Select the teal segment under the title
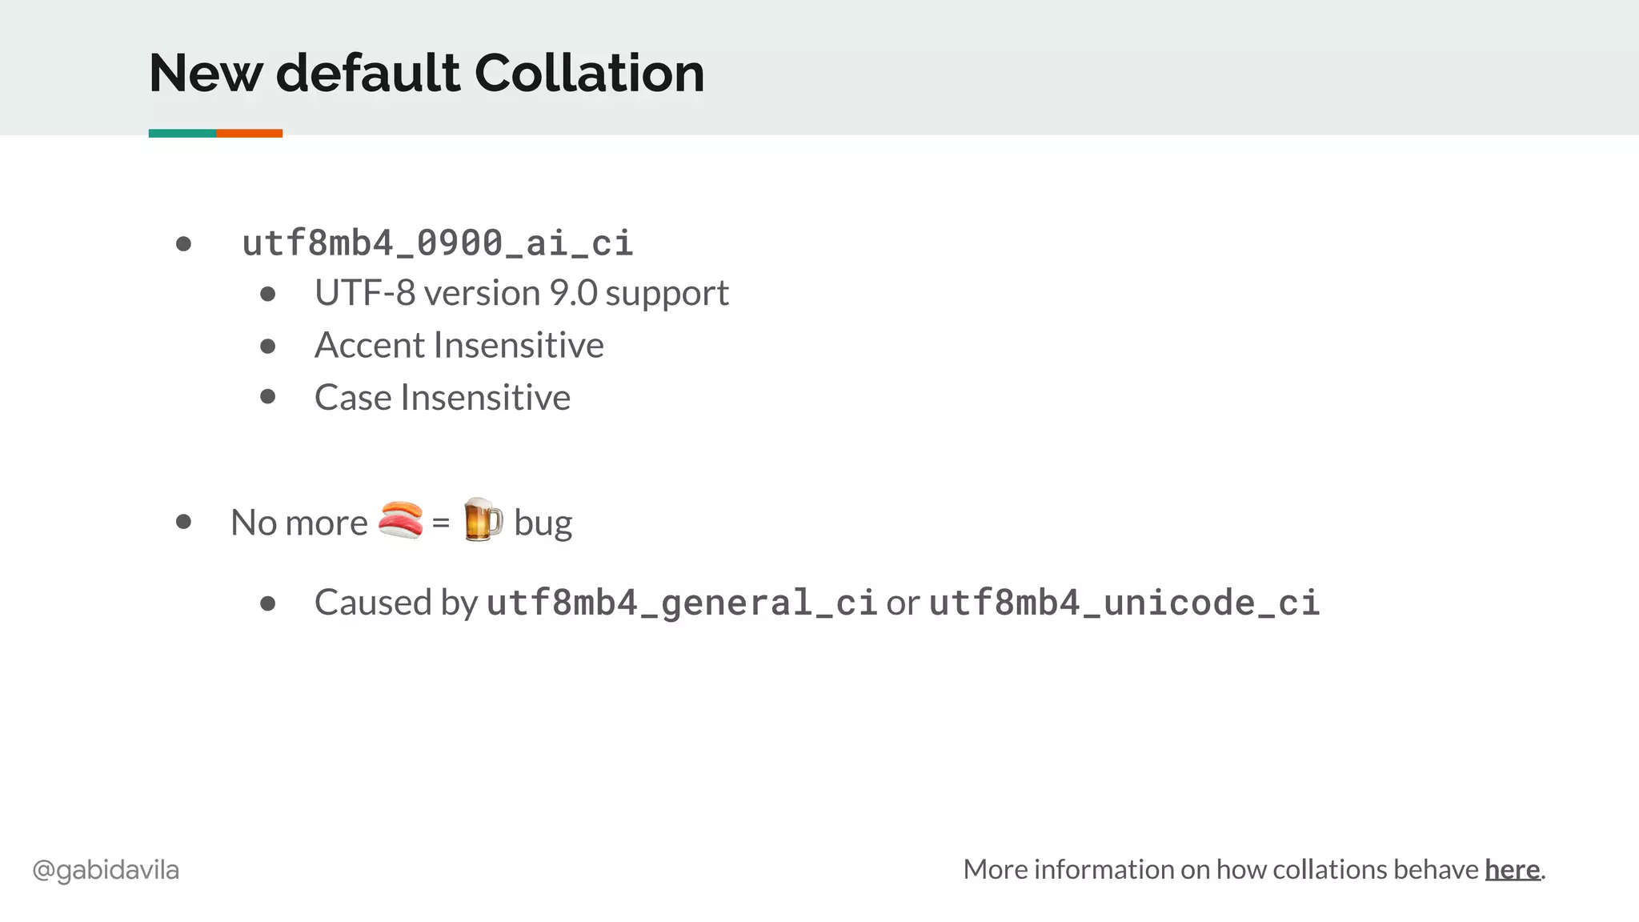The height and width of the screenshot is (922, 1639). (x=182, y=134)
